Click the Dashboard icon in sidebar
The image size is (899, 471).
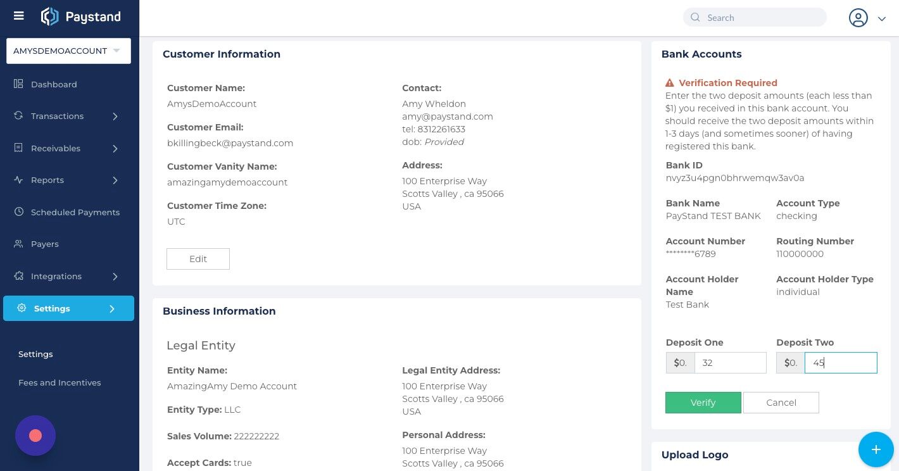point(18,84)
